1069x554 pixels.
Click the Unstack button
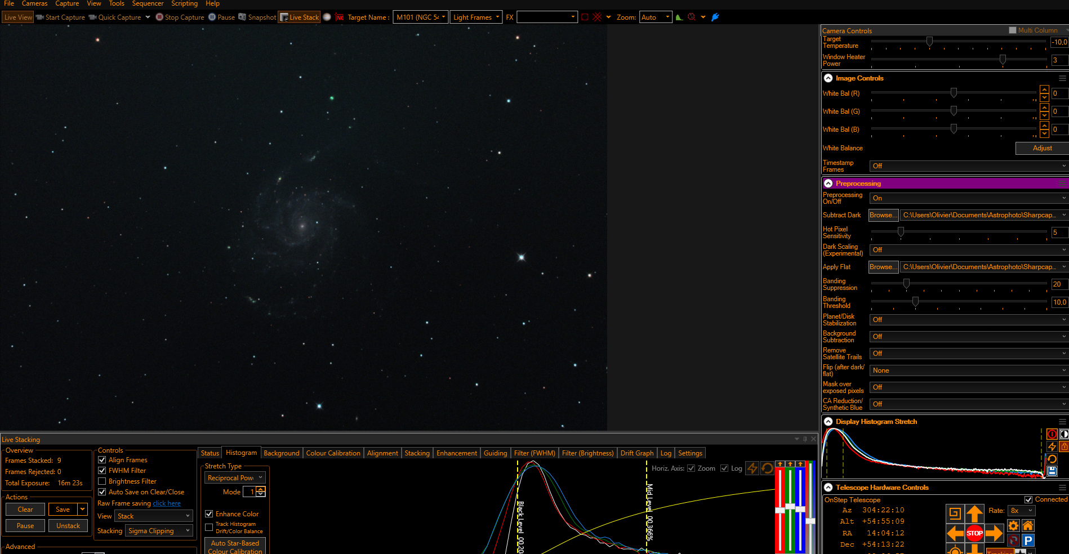(x=68, y=526)
